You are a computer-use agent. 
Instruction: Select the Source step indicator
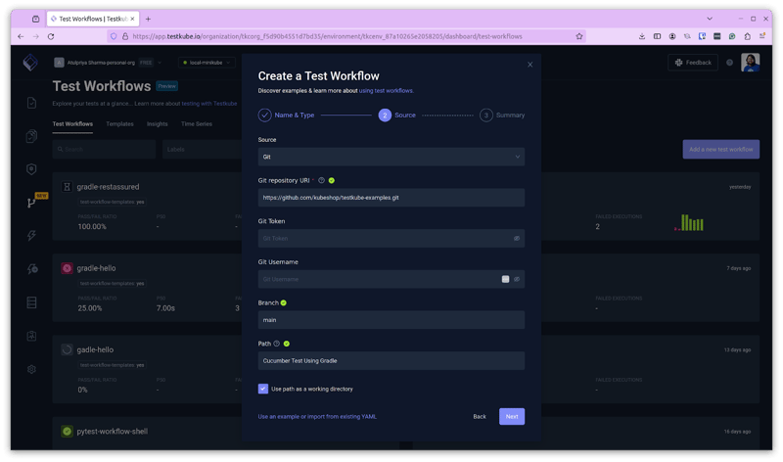coord(397,115)
